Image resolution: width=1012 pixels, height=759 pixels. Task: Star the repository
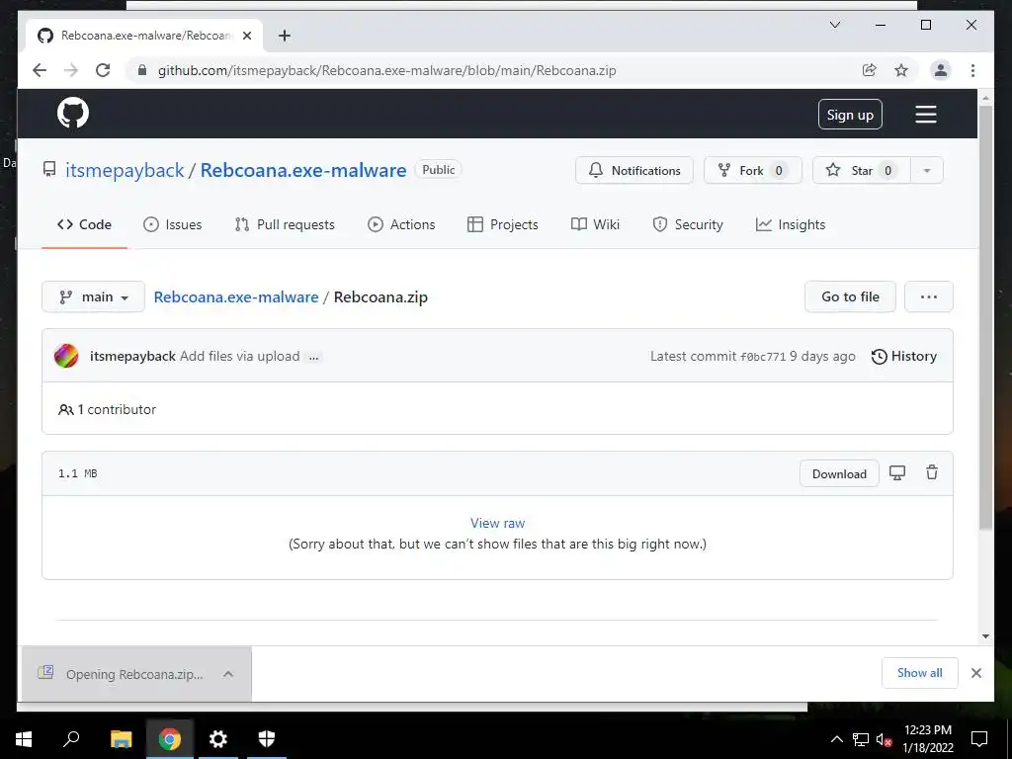click(x=862, y=170)
